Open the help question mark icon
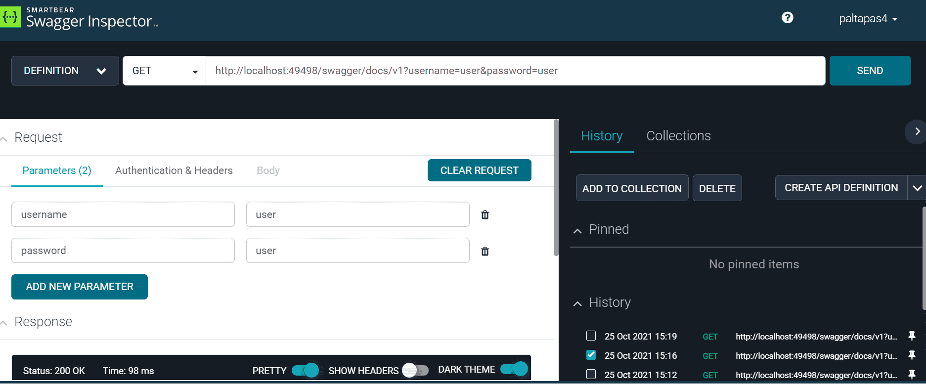Image resolution: width=926 pixels, height=384 pixels. click(x=788, y=18)
